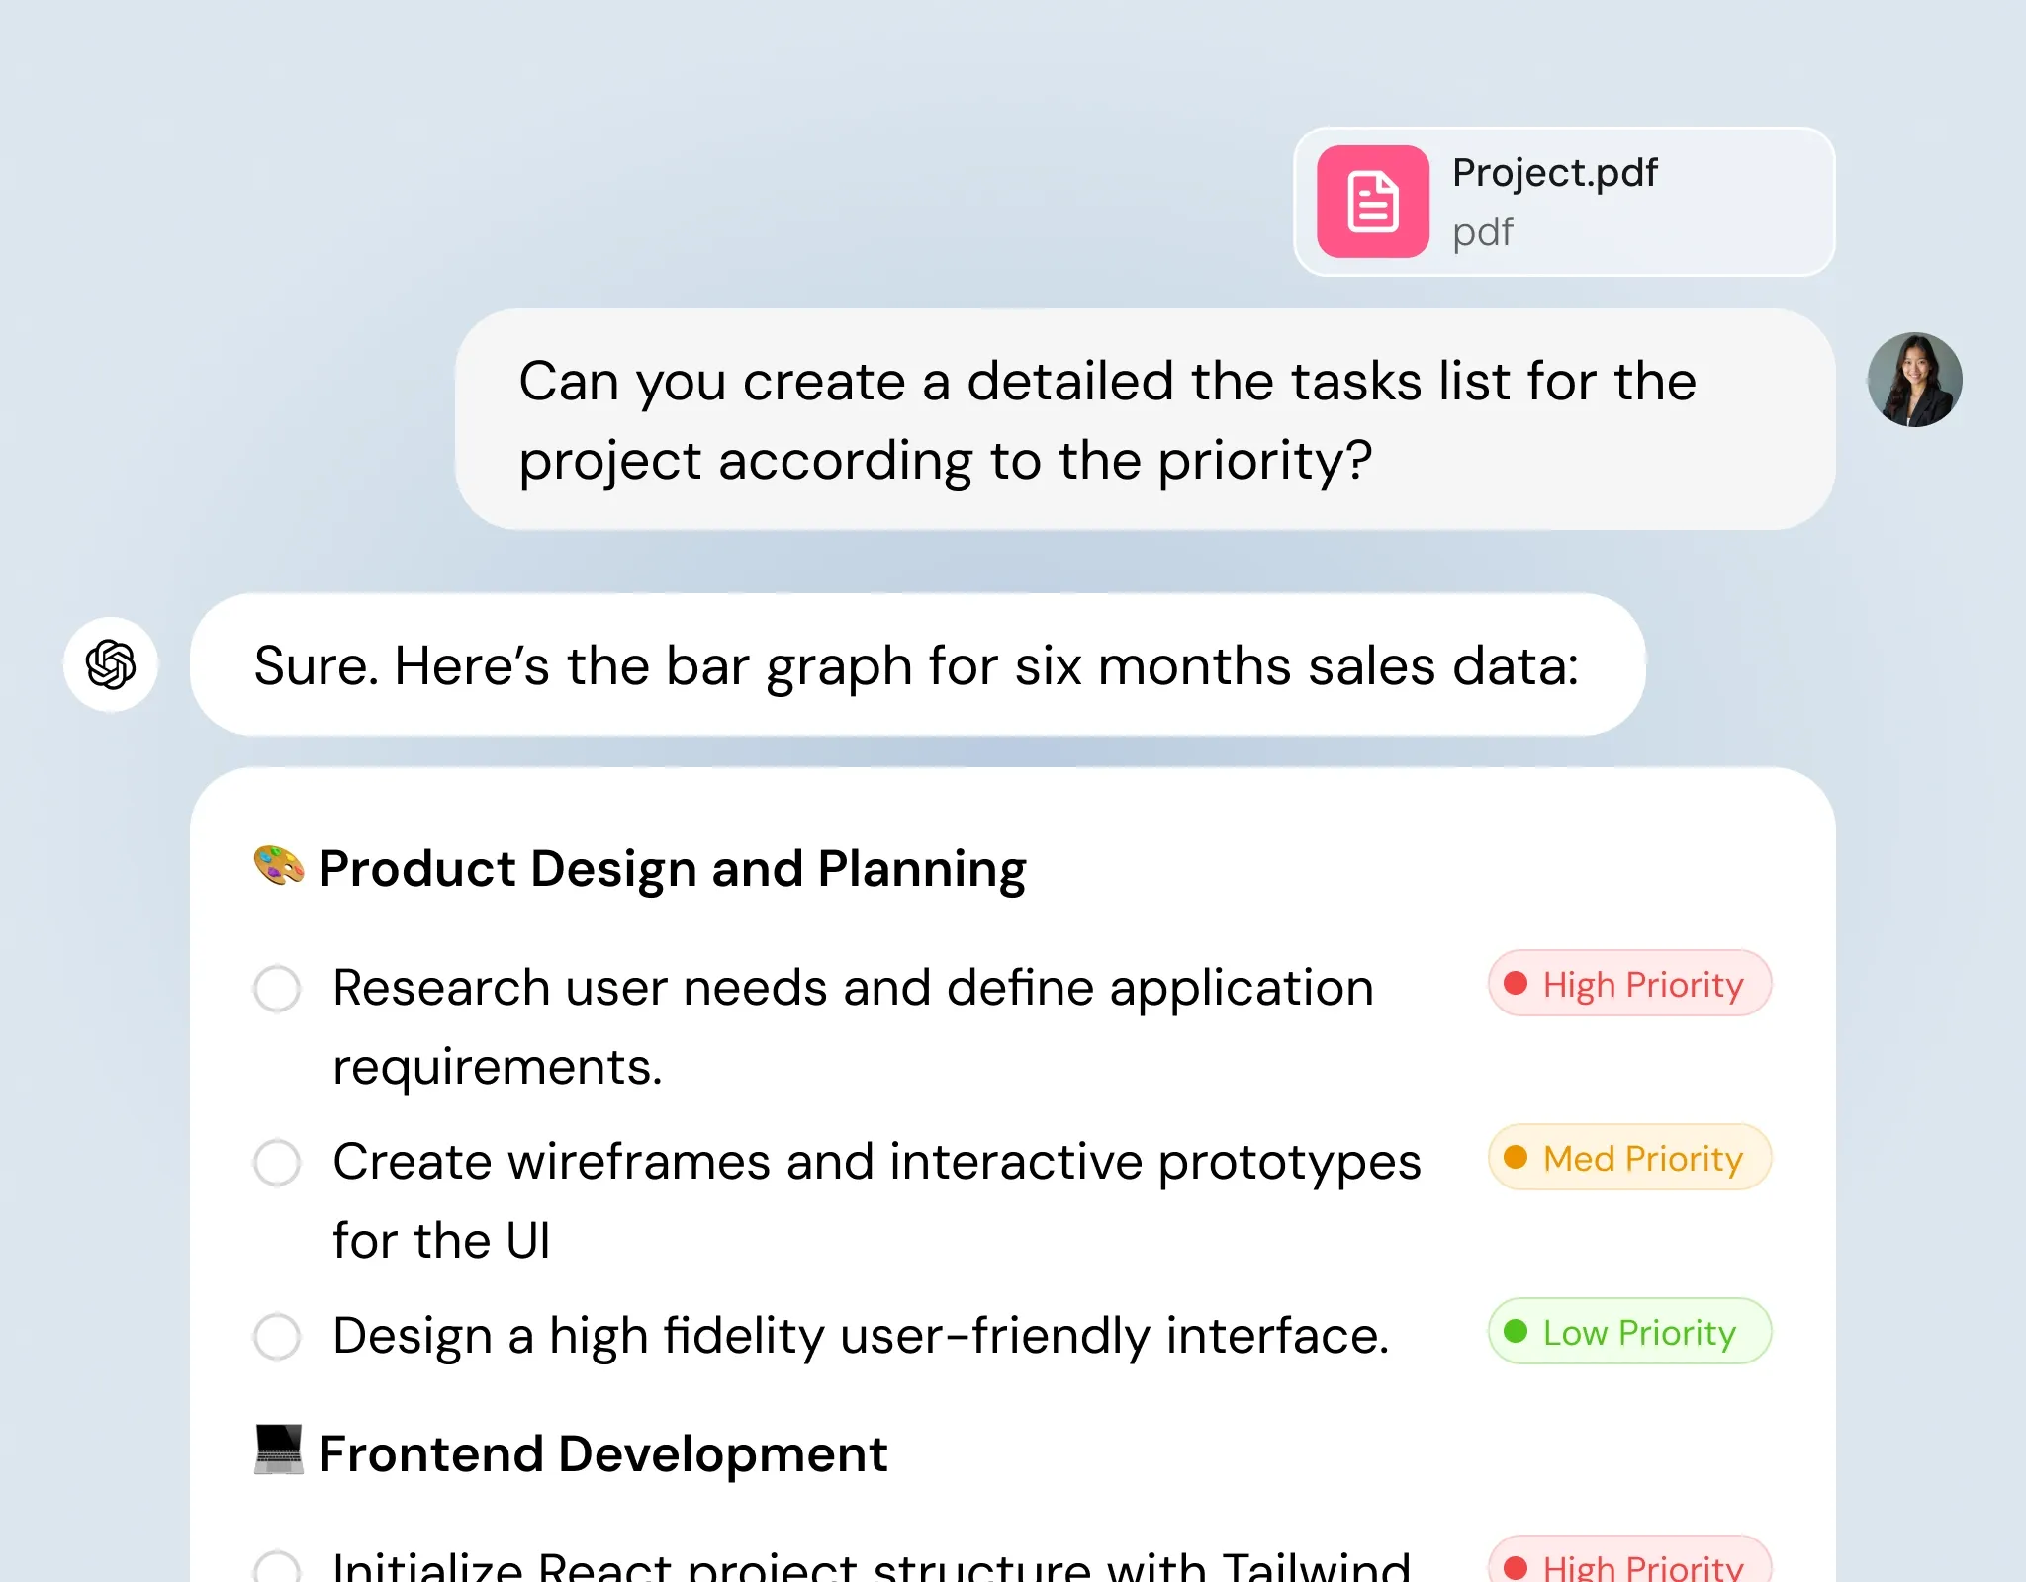Tick the Design a high fidelity interface task

[x=277, y=1337]
